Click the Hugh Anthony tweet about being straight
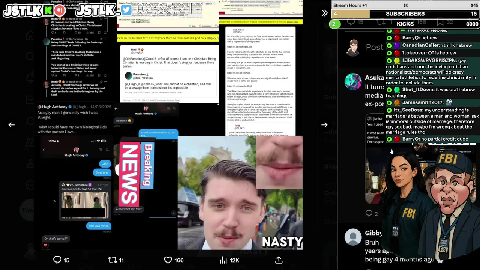Viewport: 480px width, 270px height. [74, 120]
